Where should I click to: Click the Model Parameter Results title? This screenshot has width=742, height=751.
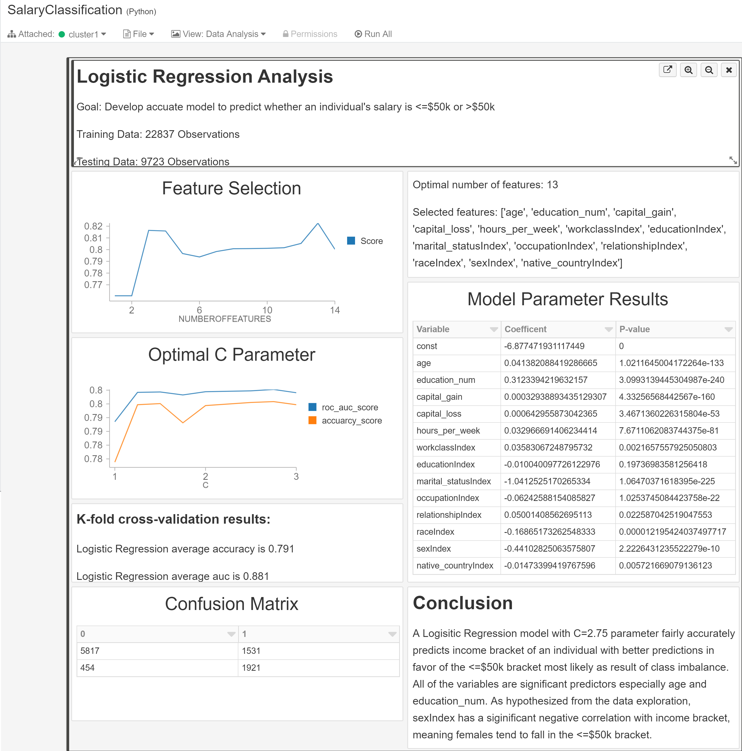(x=568, y=299)
